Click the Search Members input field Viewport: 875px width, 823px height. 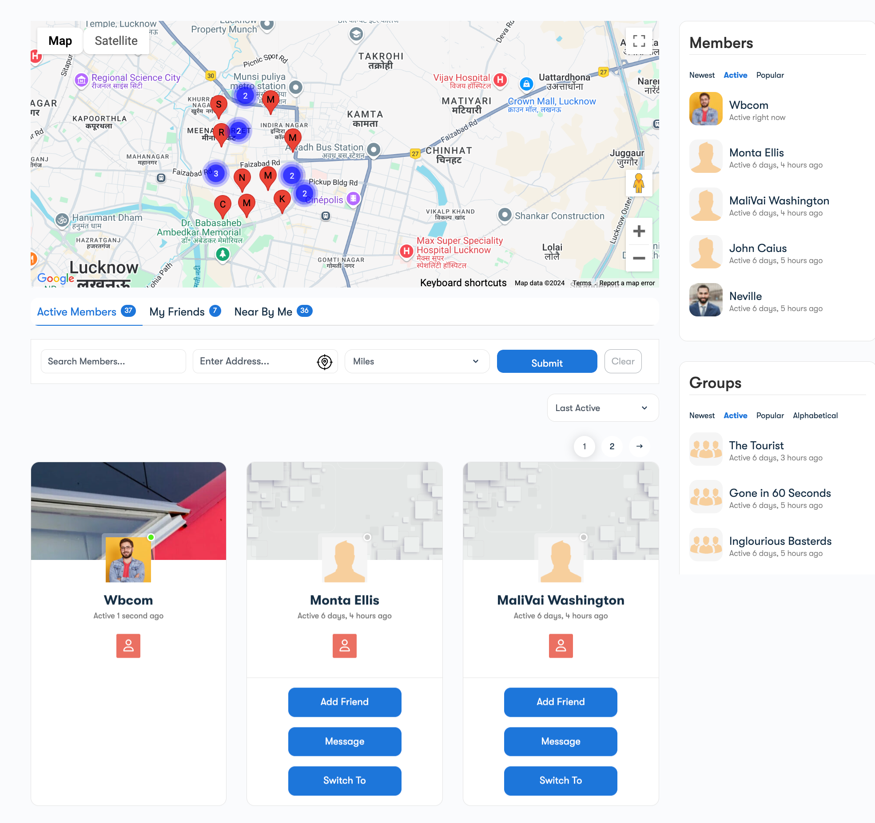coord(113,361)
